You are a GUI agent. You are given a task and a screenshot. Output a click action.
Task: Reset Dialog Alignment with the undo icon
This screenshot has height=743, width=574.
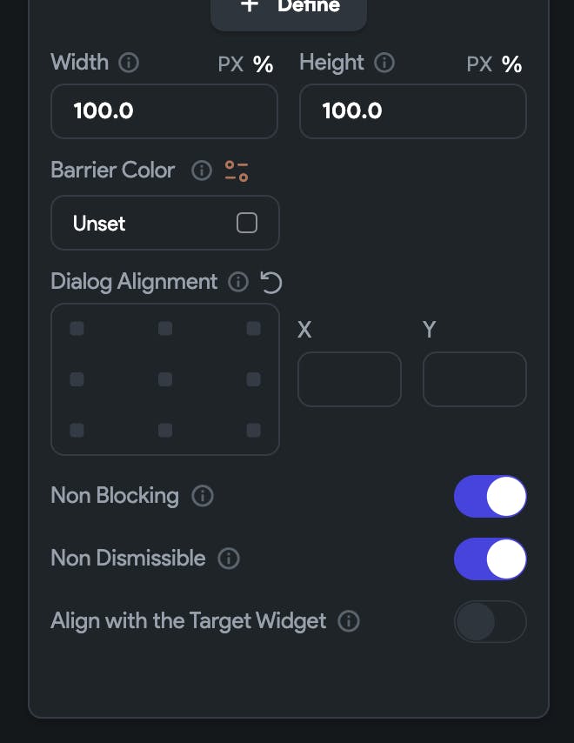point(271,283)
